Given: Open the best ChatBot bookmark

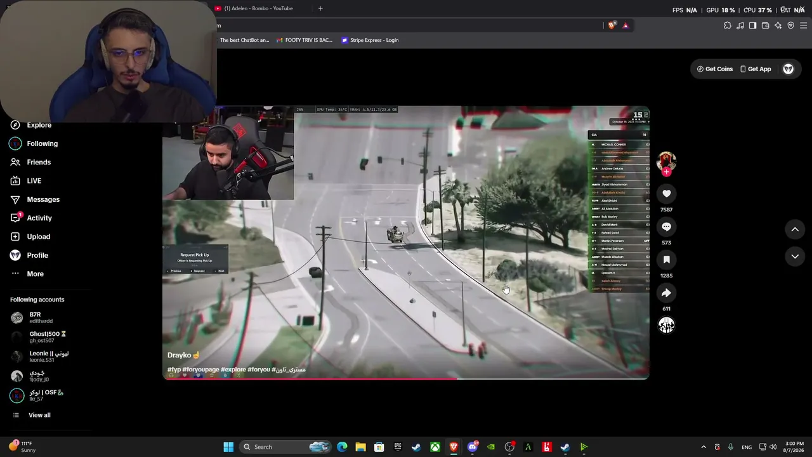Looking at the screenshot, I should point(244,40).
